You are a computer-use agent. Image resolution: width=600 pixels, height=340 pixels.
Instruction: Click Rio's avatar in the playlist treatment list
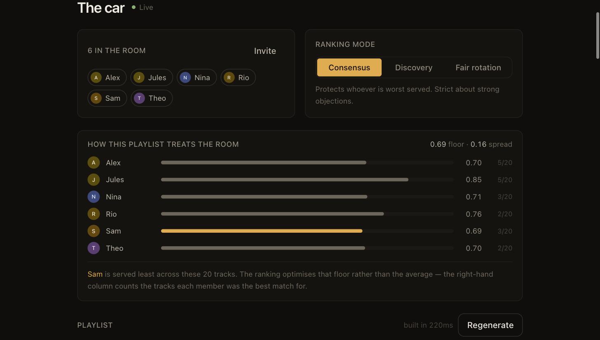point(94,214)
